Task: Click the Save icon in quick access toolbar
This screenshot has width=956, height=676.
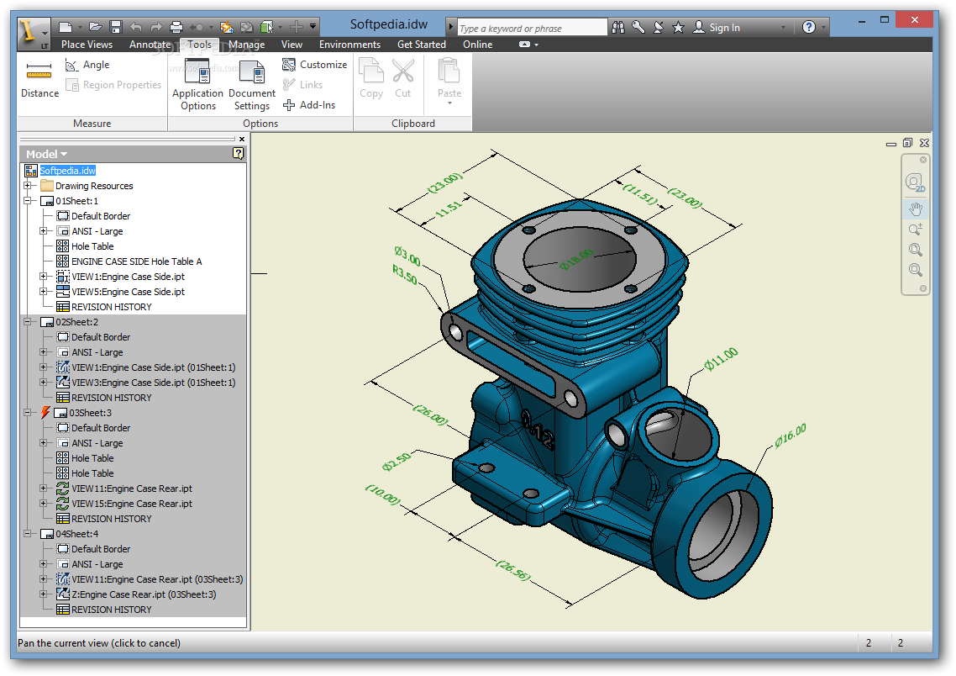Action: tap(116, 27)
